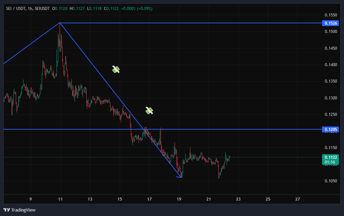344x216 pixels.
Task: Click date 19 on the time axis
Action: (x=179, y=199)
